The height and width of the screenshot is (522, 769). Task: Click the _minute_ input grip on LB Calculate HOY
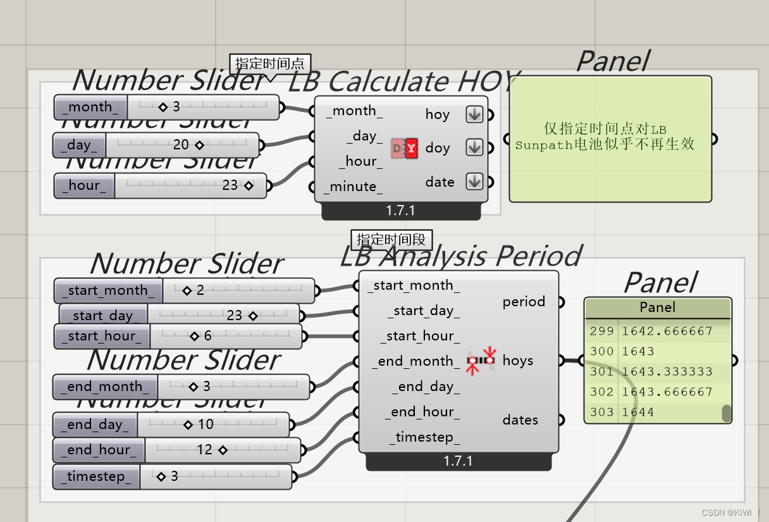point(311,185)
